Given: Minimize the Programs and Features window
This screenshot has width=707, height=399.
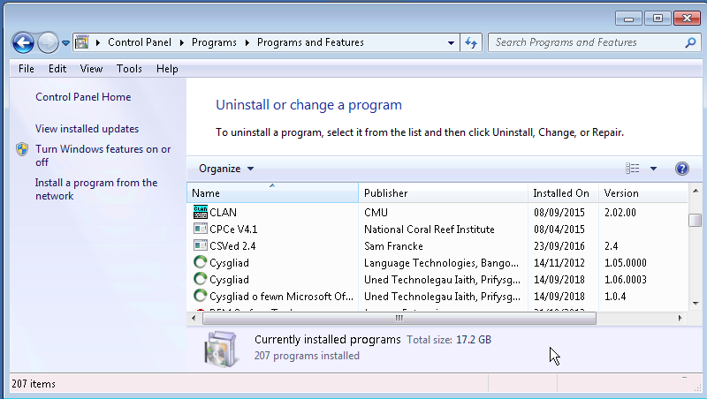Looking at the screenshot, I should pyautogui.click(x=628, y=19).
